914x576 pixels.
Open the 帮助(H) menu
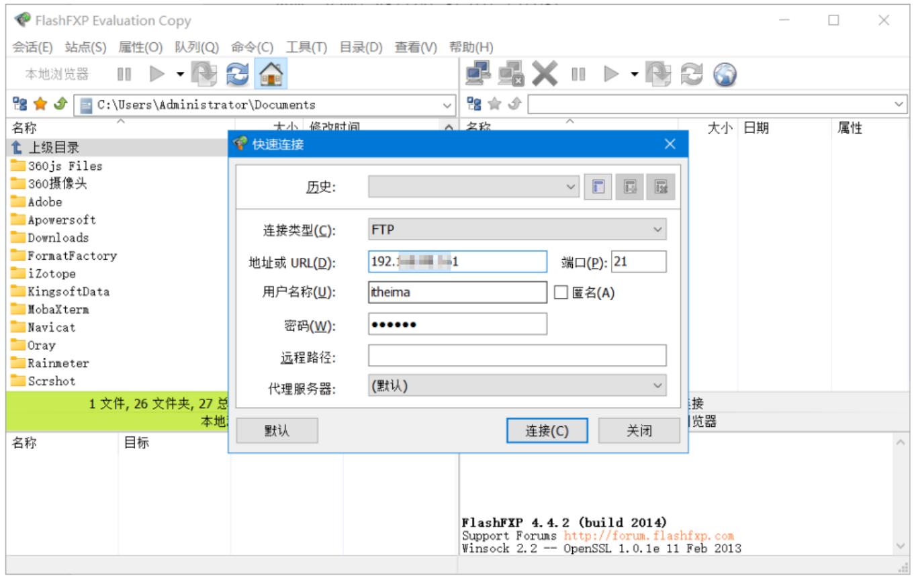pos(471,47)
